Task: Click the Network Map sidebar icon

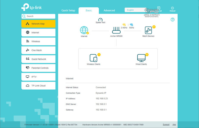Action: pyautogui.click(x=28, y=24)
